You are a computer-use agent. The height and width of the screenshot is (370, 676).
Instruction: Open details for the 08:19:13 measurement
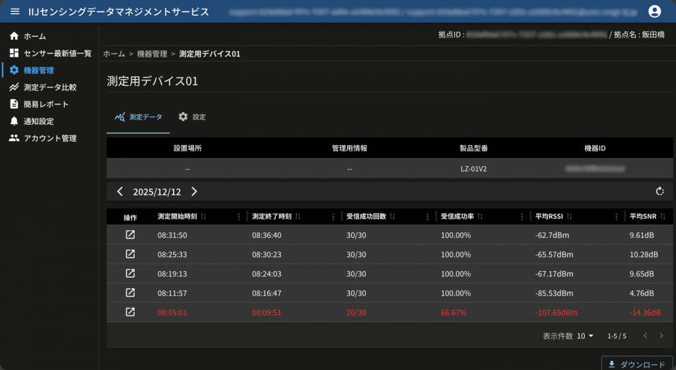pos(130,274)
